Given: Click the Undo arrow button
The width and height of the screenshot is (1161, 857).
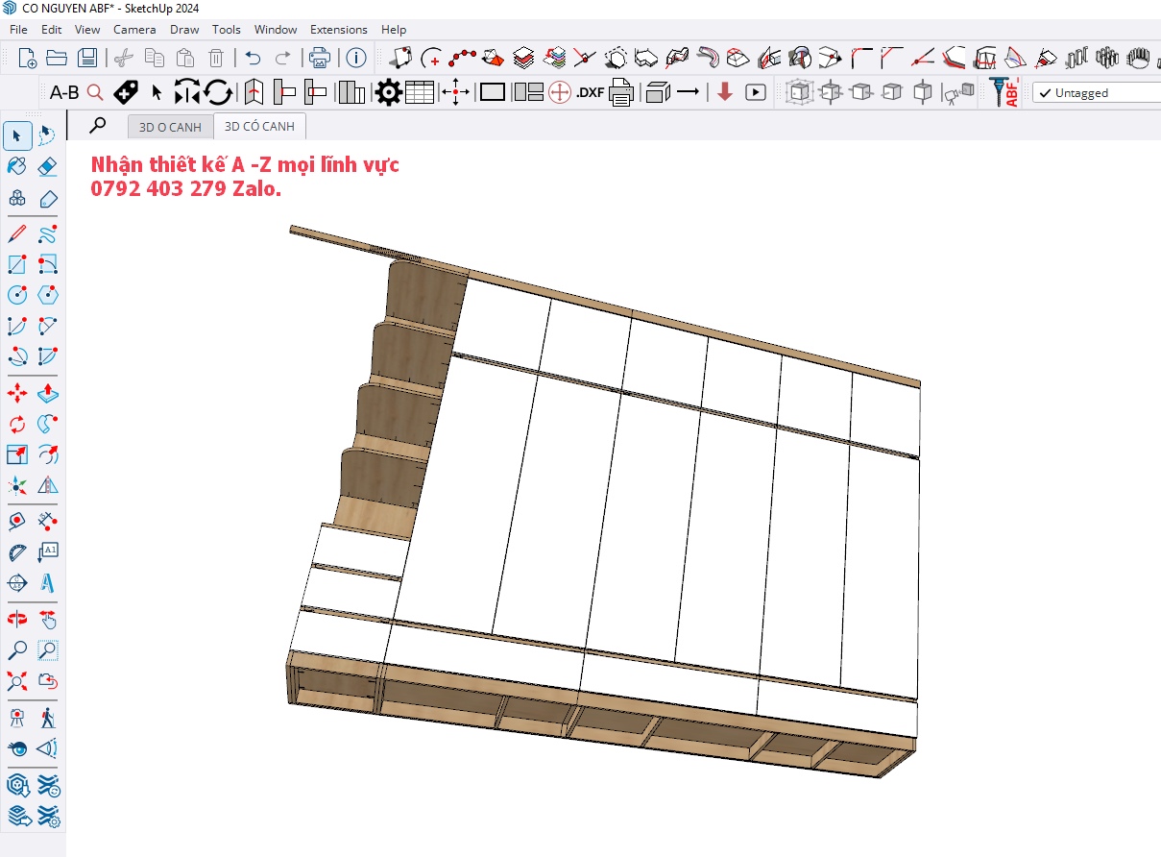Looking at the screenshot, I should 253,58.
